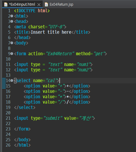Click the option line with value "/"
This screenshot has width=136, height=152.
pyautogui.click(x=57, y=102)
